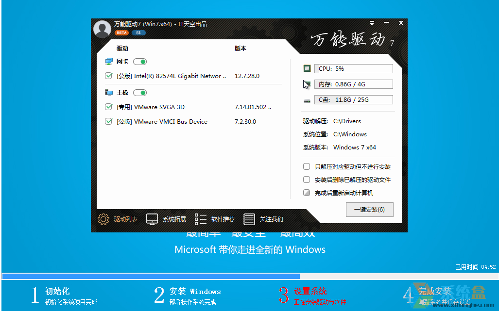499x311 pixels.
Task: Click the 驱动 column header
Action: tap(122, 49)
